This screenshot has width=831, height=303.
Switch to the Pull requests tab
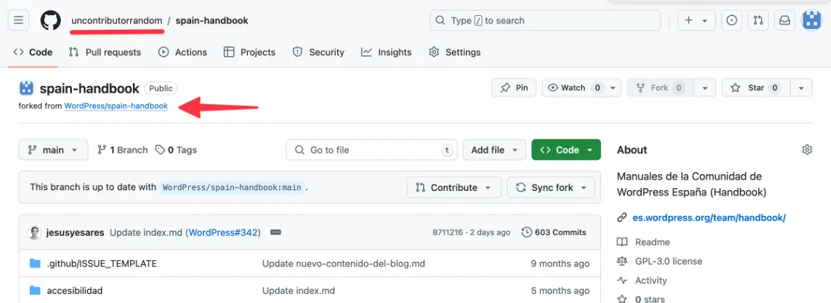click(105, 52)
